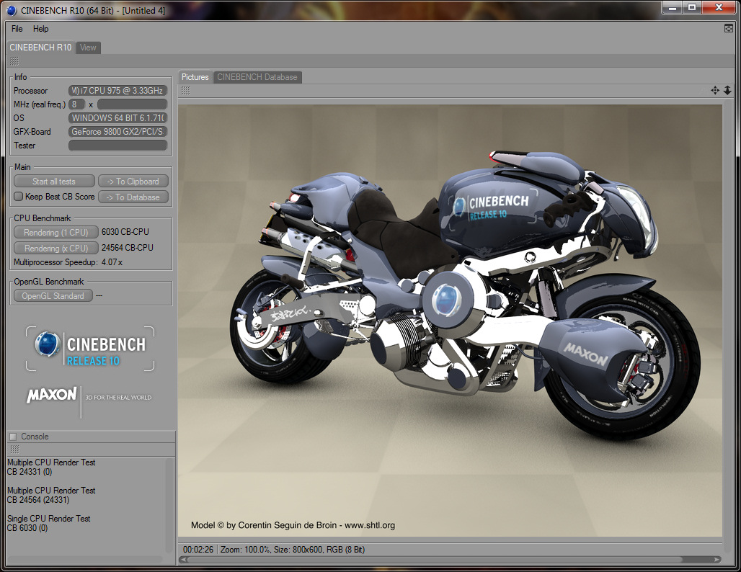741x572 pixels.
Task: Switch to the View tab
Action: point(88,48)
